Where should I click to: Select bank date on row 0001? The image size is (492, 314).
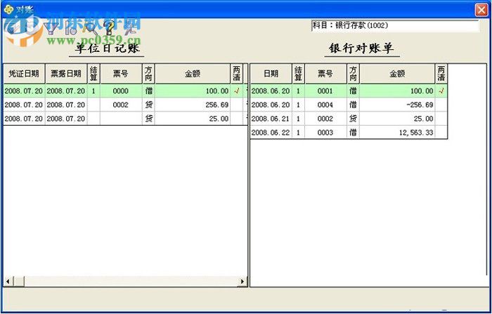click(x=271, y=91)
